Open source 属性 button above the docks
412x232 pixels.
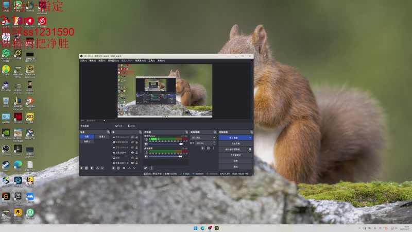(x=119, y=126)
